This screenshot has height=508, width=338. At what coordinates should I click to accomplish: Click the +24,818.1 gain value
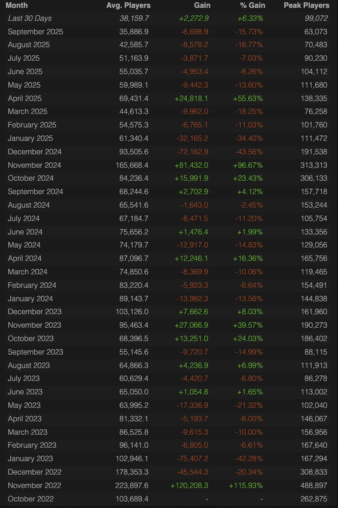pos(191,98)
